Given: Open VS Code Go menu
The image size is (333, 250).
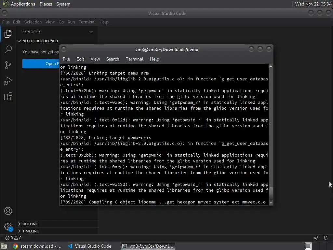Looking at the screenshot, I should click(x=61, y=22).
